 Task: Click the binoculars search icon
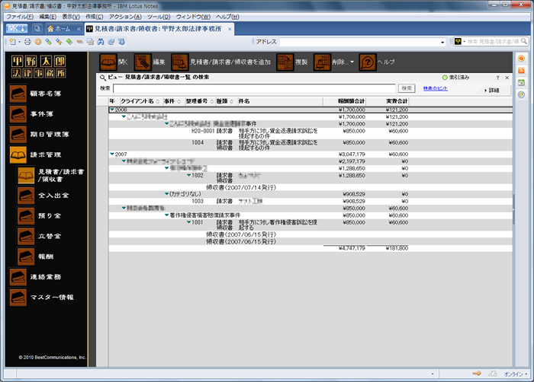click(x=101, y=41)
